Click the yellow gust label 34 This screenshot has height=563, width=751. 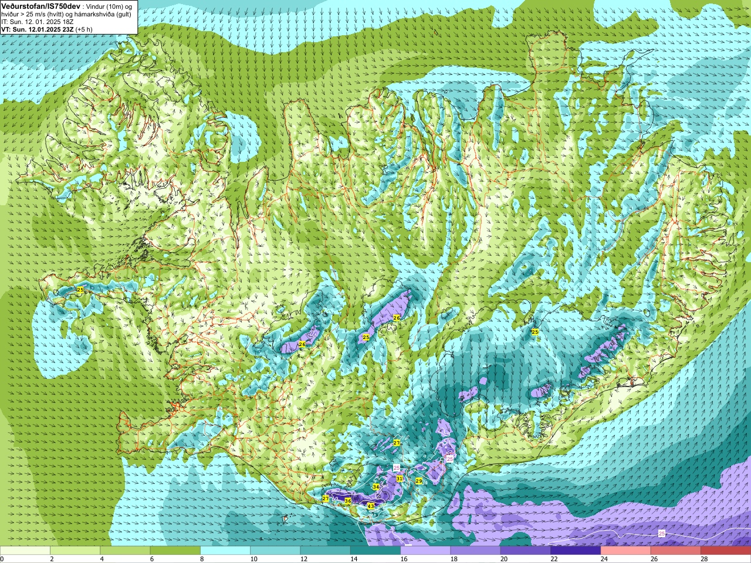tap(376, 487)
